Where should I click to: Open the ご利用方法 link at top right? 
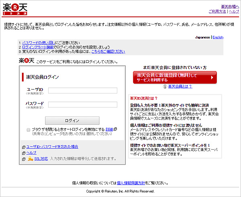217,11
